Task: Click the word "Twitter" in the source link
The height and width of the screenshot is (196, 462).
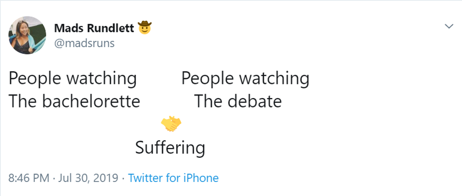Action: [144, 178]
